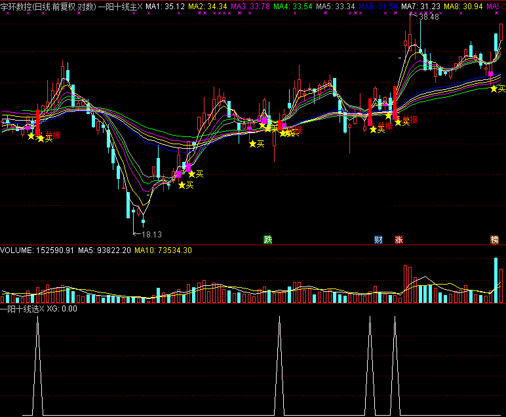Select the yellow MA2: 34.34 legend label
The height and width of the screenshot is (417, 506).
pos(206,6)
